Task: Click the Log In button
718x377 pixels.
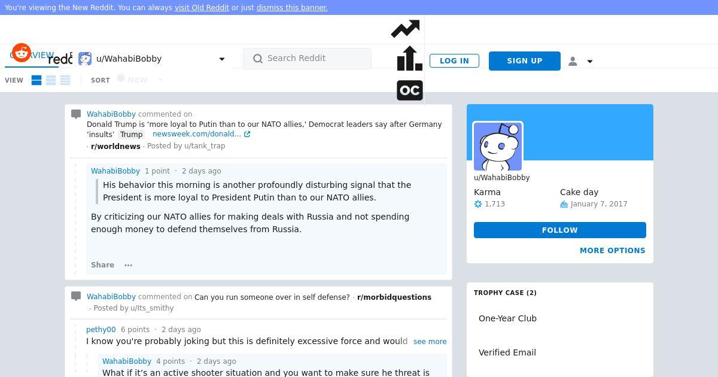Action: (454, 61)
